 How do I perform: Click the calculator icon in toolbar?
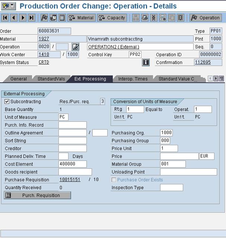(x=62, y=18)
